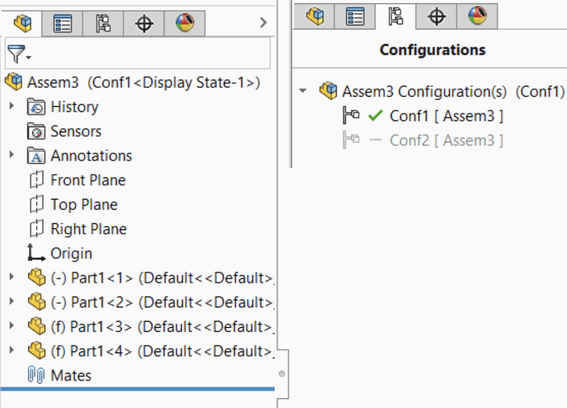Open ConfigurationManager tab in left panel
The height and width of the screenshot is (408, 567).
tap(103, 24)
